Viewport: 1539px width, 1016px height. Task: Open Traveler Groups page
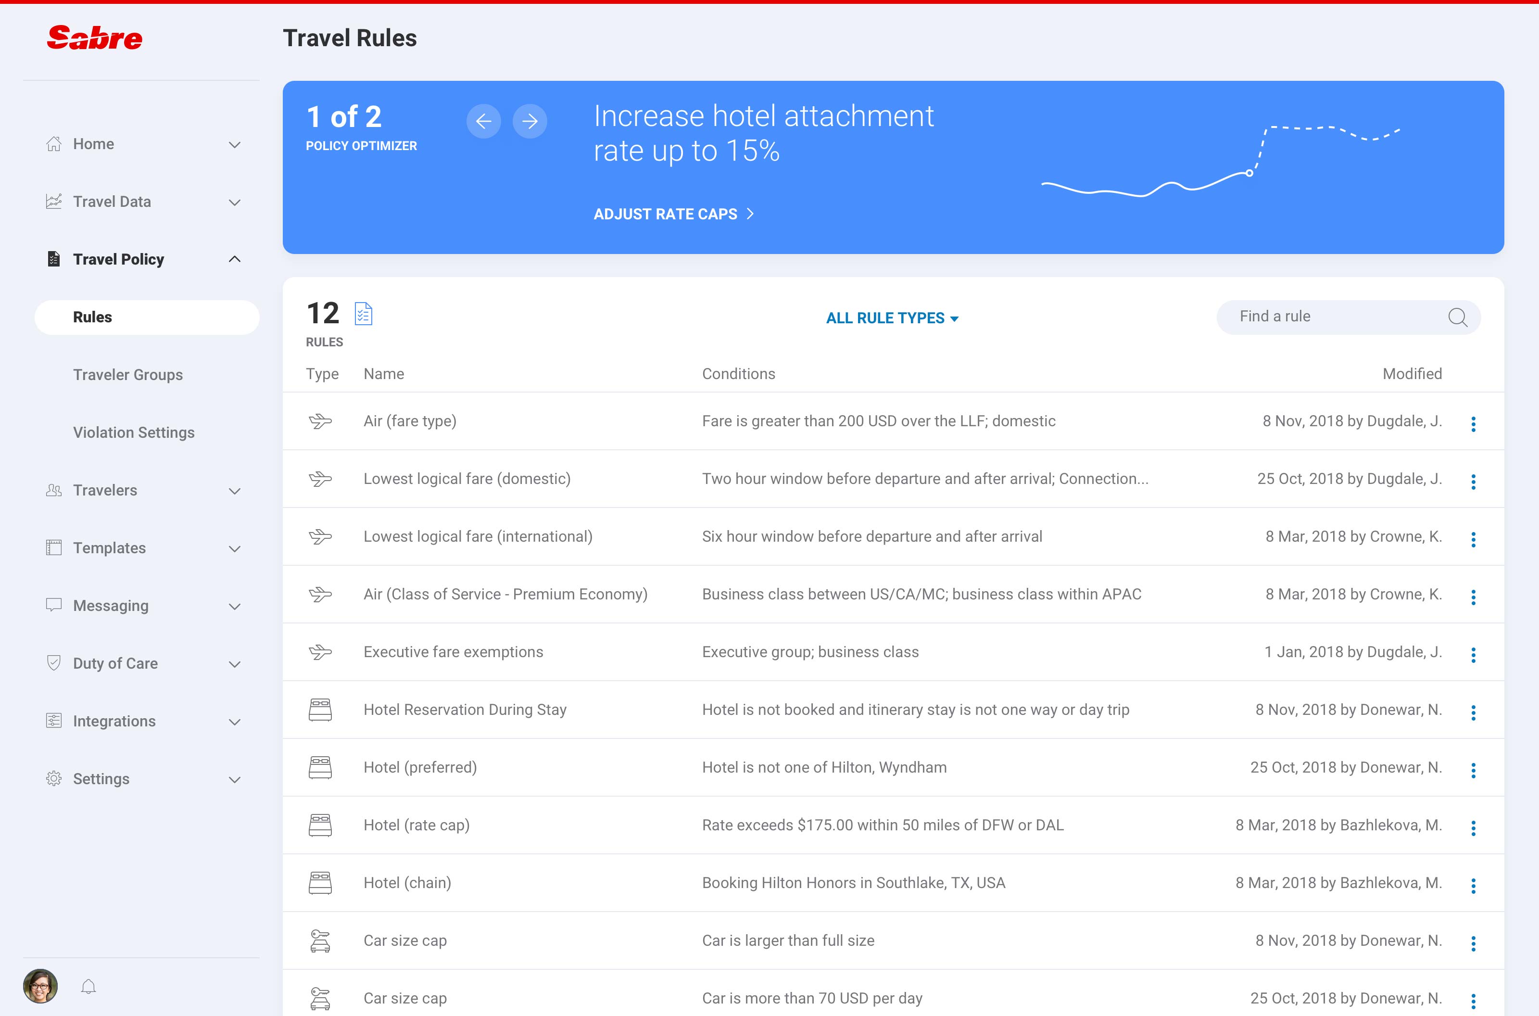pyautogui.click(x=127, y=375)
